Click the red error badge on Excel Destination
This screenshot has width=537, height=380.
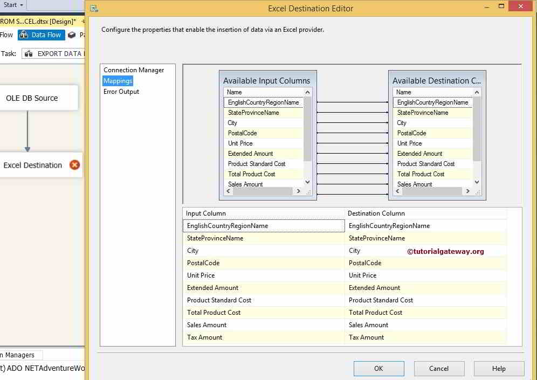(x=75, y=166)
